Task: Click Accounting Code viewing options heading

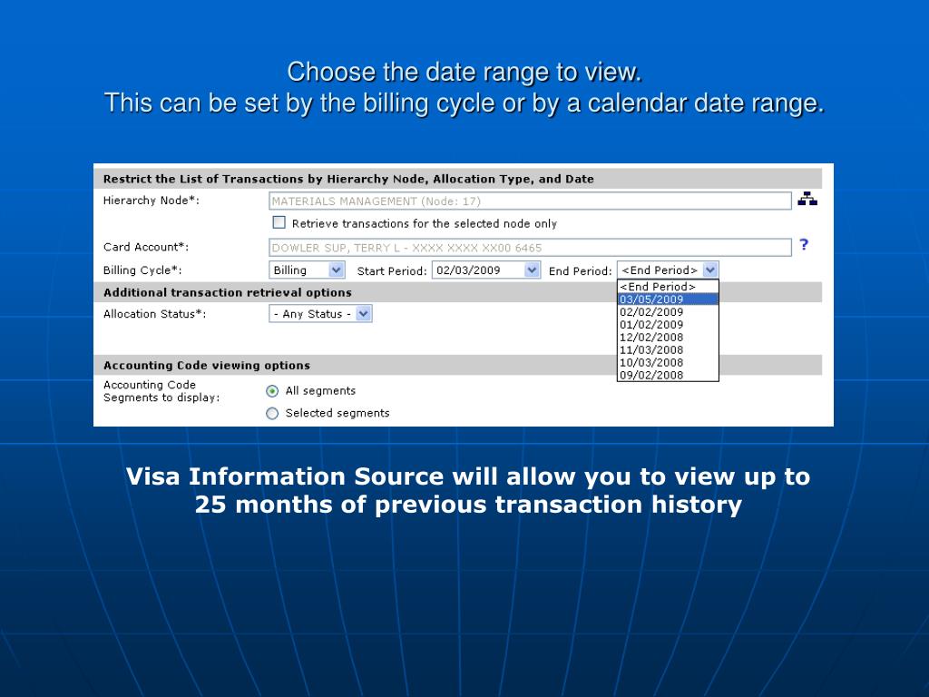Action: click(207, 366)
